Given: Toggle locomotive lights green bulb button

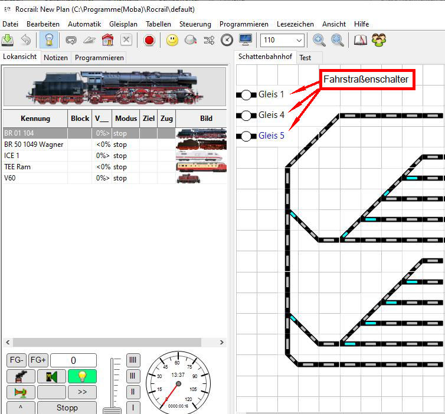Looking at the screenshot, I should [x=82, y=376].
